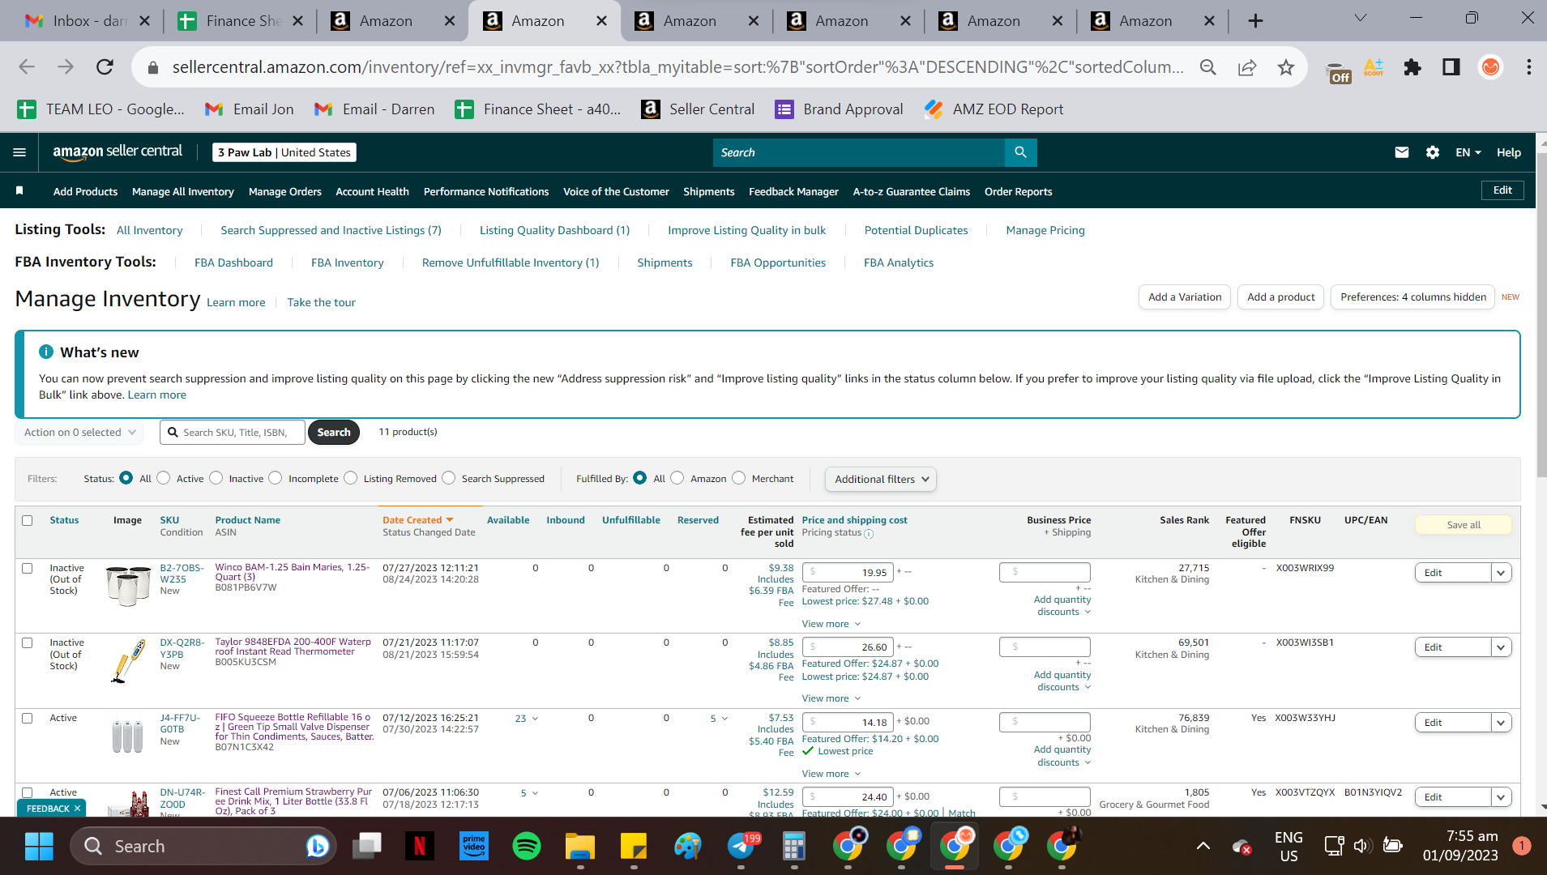
Task: Open the EN language dropdown
Action: [1468, 152]
